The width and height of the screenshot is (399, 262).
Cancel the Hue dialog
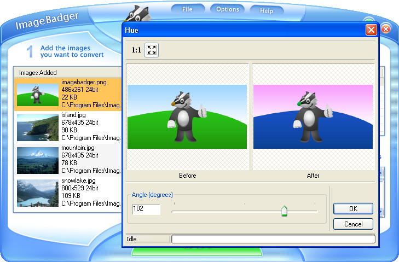coord(353,224)
